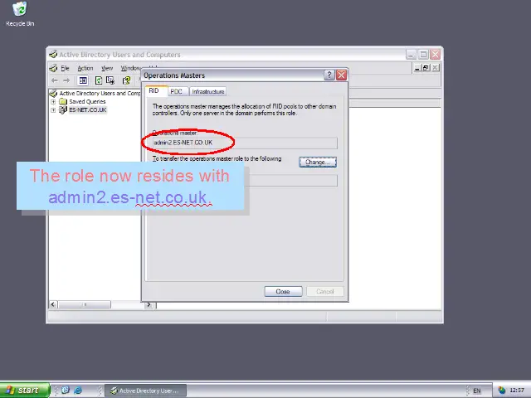
Task: Open the Start menu
Action: pos(24,391)
